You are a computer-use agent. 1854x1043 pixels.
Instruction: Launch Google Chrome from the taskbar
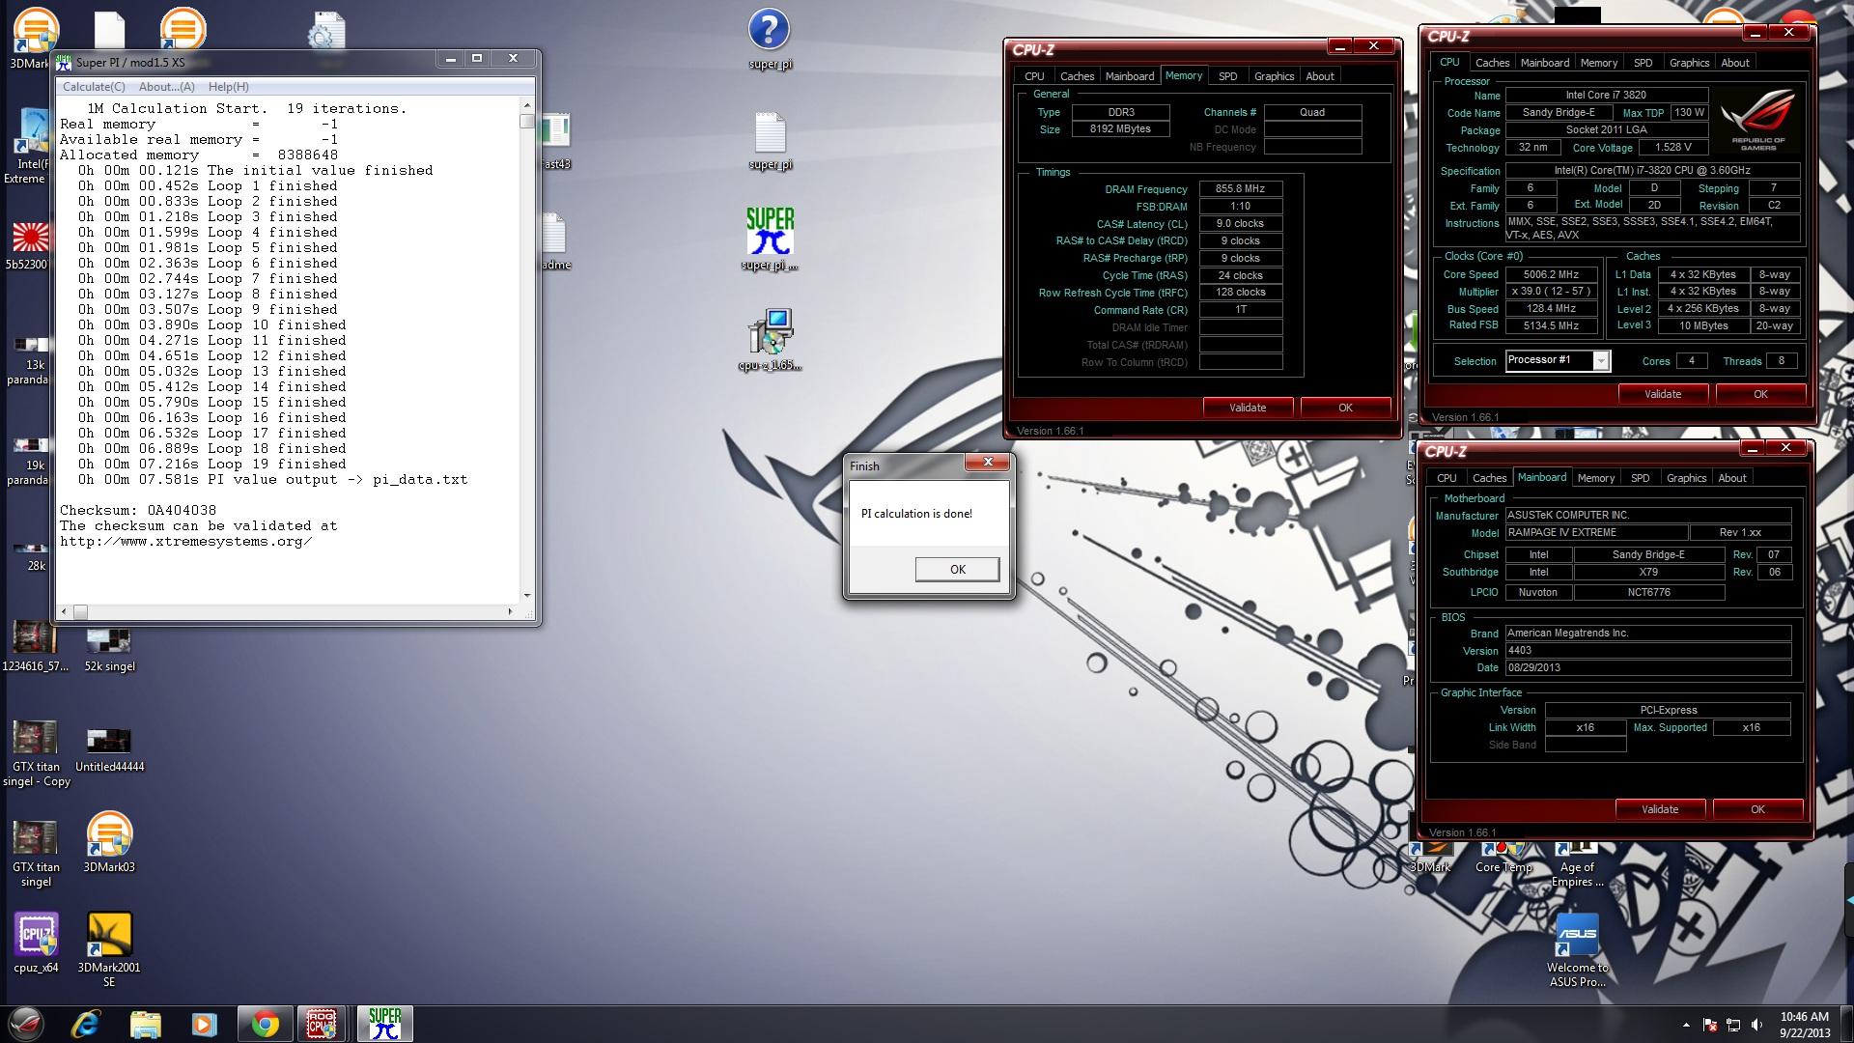pos(264,1024)
